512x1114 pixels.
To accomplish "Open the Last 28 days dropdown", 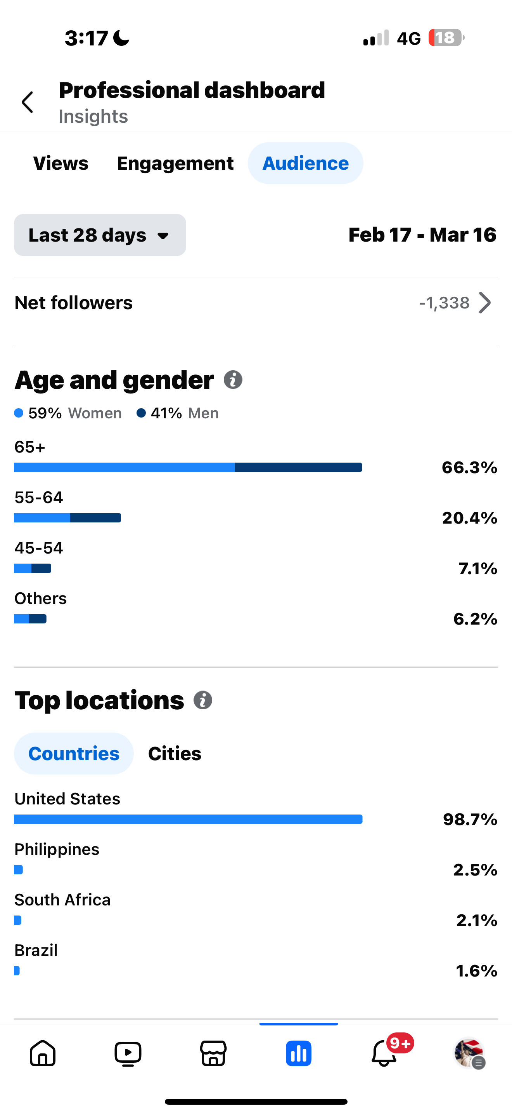I will 100,235.
